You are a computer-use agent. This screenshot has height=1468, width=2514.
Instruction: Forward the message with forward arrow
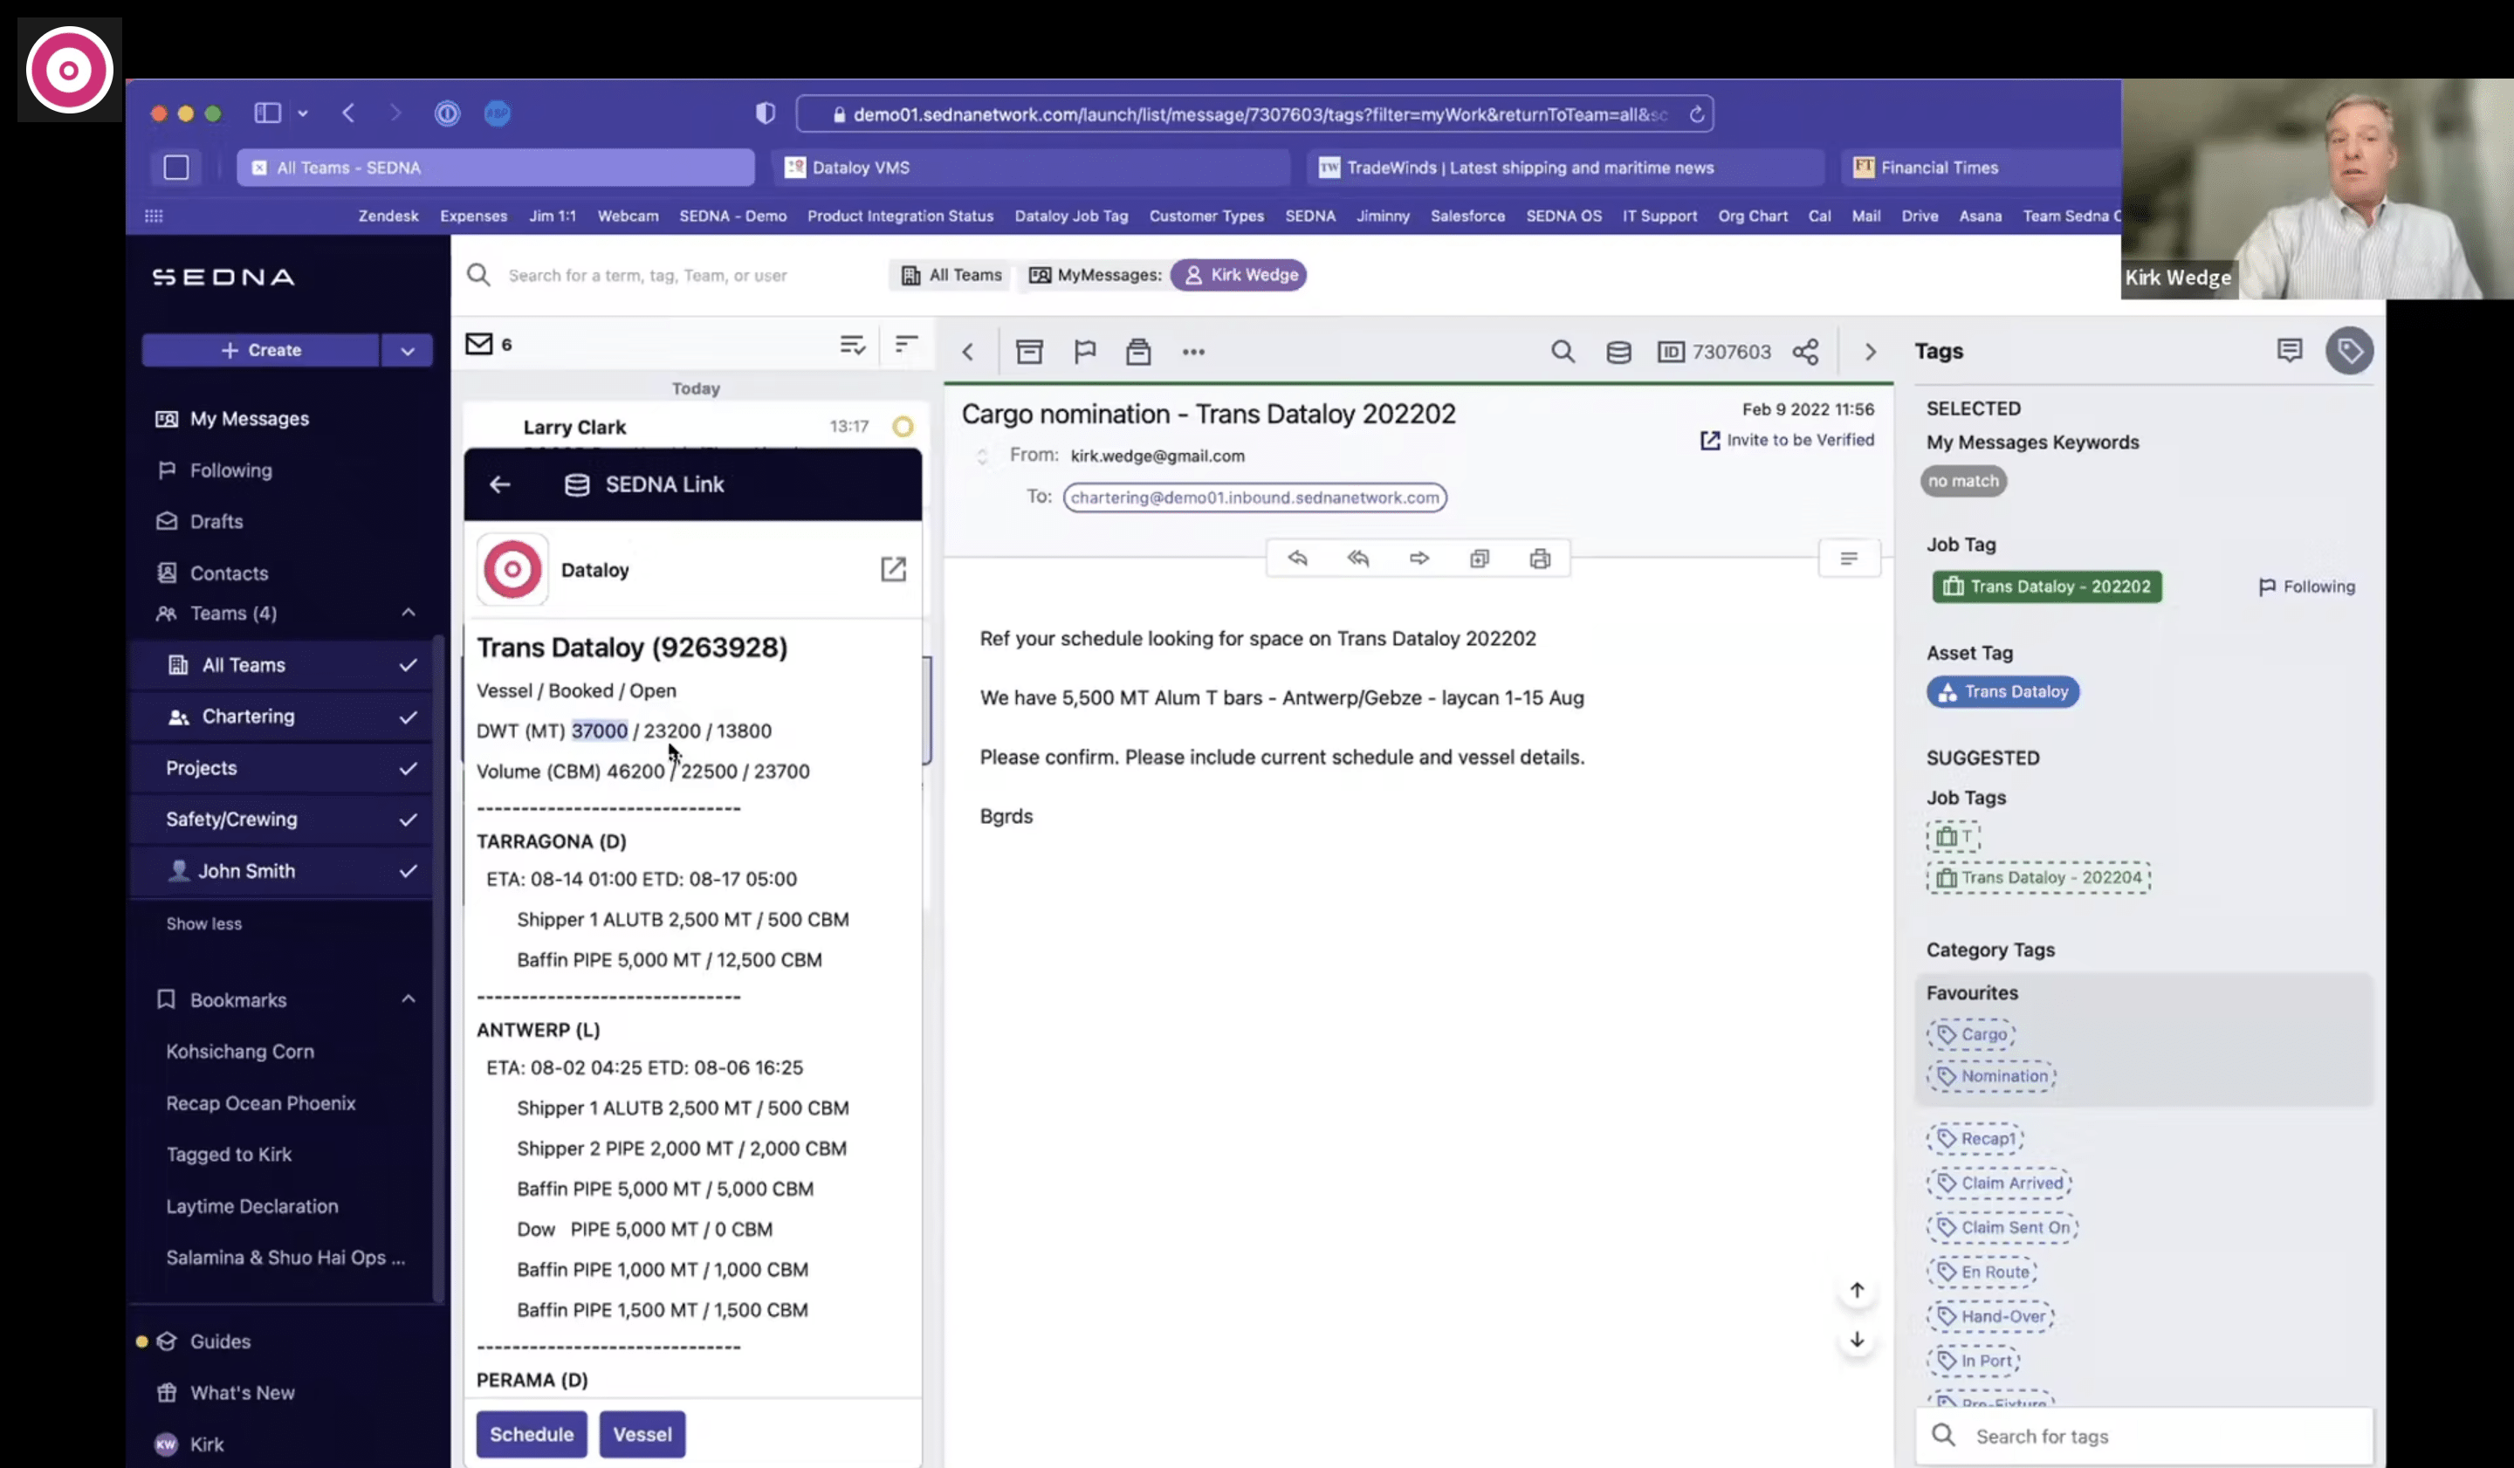(x=1418, y=559)
